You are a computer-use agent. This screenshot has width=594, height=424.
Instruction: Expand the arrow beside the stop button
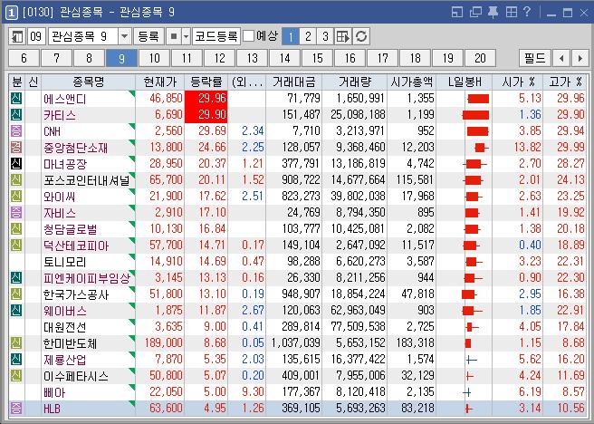click(x=186, y=37)
